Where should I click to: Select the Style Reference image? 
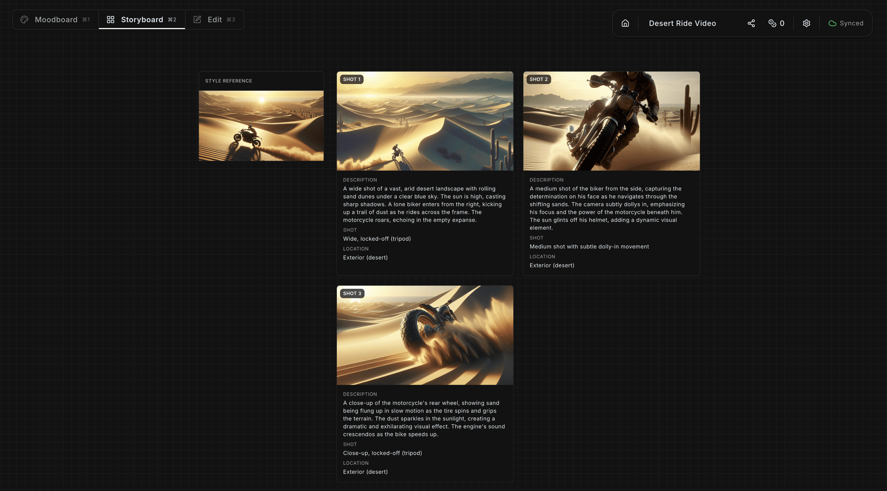[261, 126]
